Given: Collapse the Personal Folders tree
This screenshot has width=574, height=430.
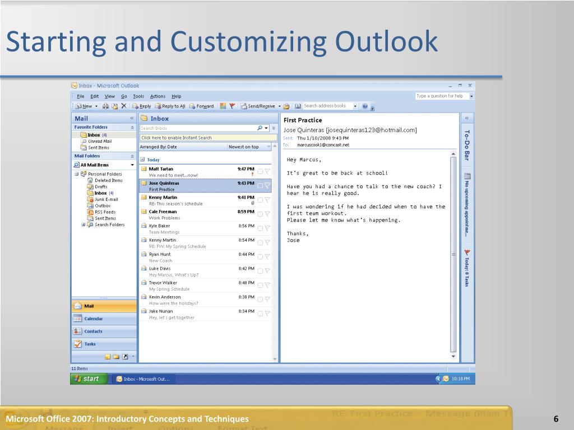Looking at the screenshot, I should click(x=76, y=174).
